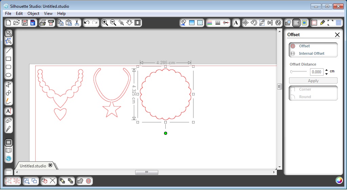Select the rounded rectangle tool
Image resolution: width=347 pixels, height=190 pixels.
[x=8, y=67]
